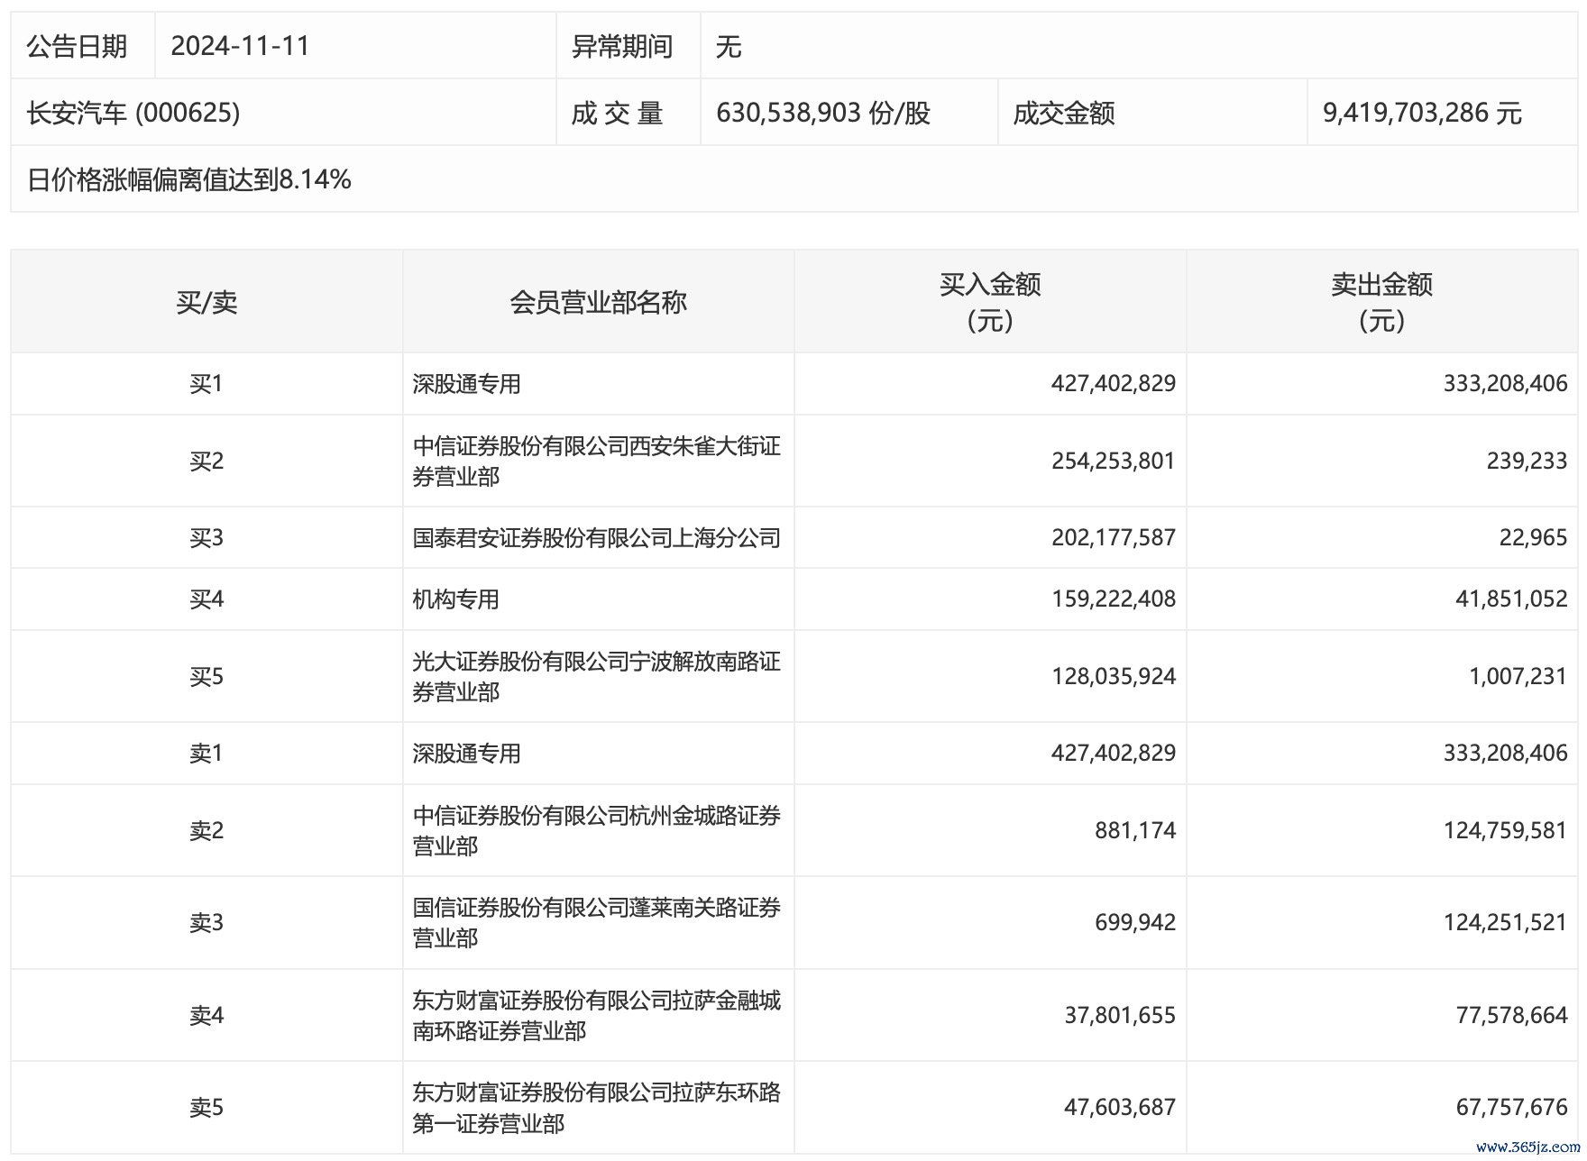Select the 卖1 row label

pos(206,754)
